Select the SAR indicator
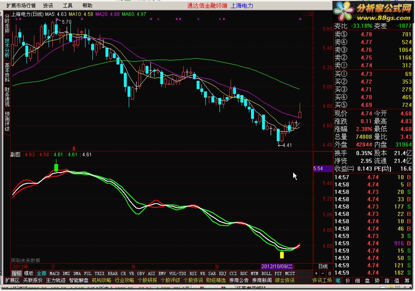 (x=212, y=273)
